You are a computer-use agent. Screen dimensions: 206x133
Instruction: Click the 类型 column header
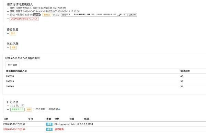coord(49,119)
